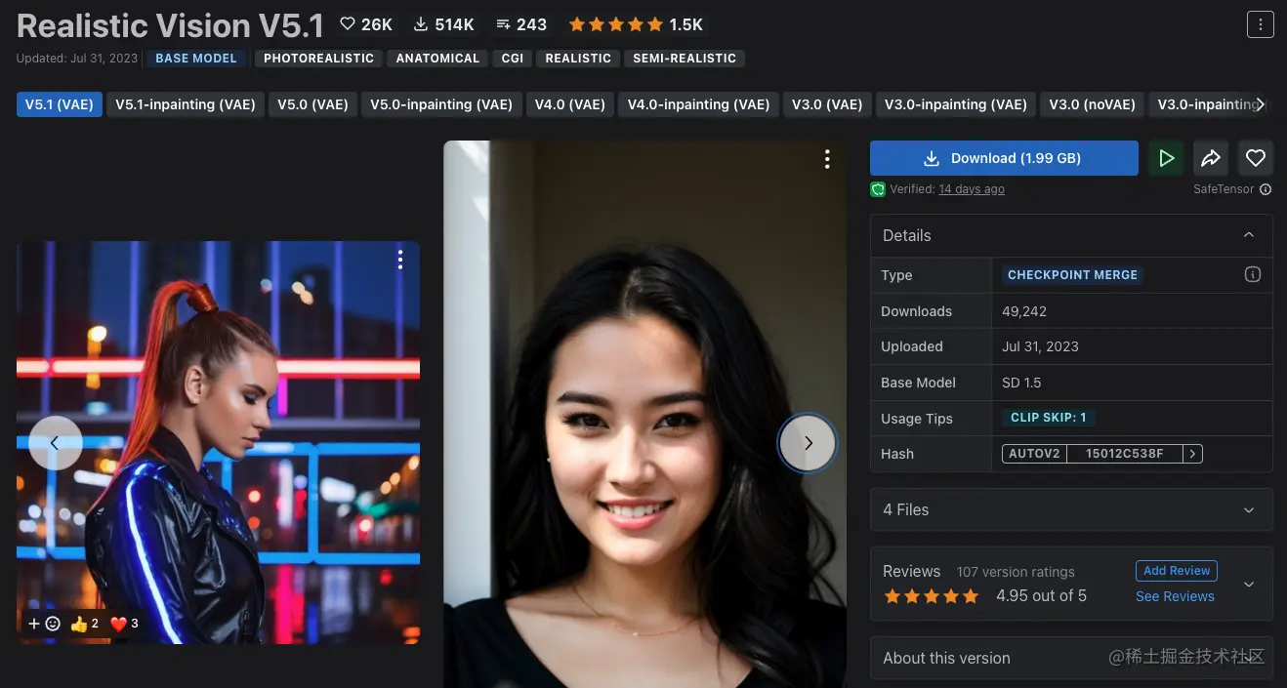Click Download (1.99 GB) button
1287x688 pixels.
tap(1004, 158)
